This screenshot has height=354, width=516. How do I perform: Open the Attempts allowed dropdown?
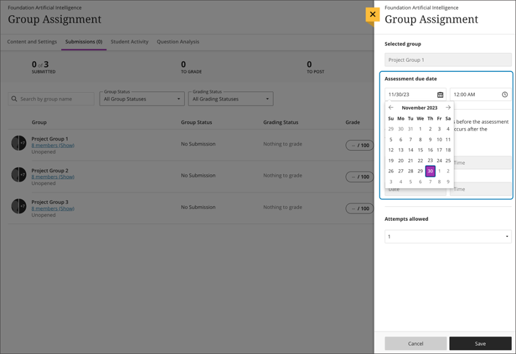pos(448,237)
